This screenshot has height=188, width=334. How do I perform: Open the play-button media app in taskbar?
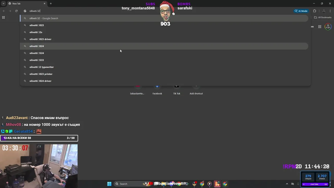(210, 184)
